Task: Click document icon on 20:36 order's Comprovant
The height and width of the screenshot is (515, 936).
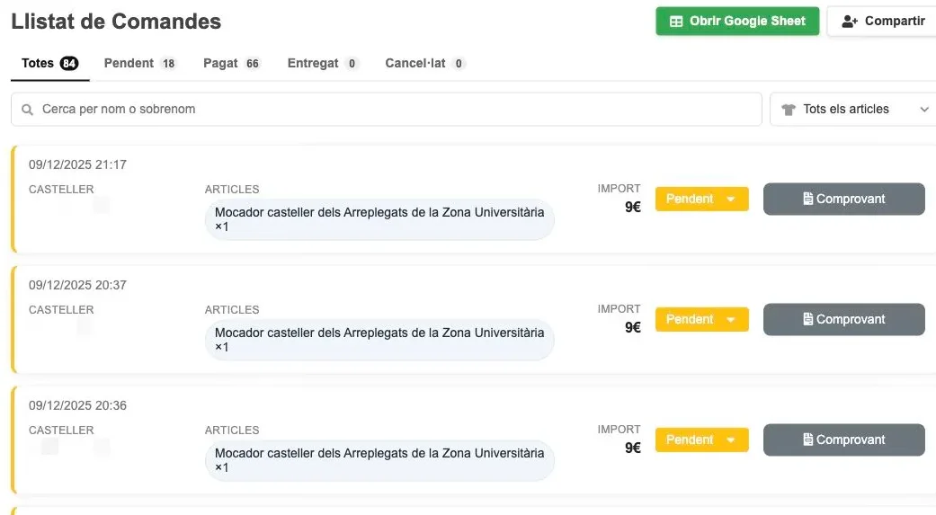Action: click(807, 440)
